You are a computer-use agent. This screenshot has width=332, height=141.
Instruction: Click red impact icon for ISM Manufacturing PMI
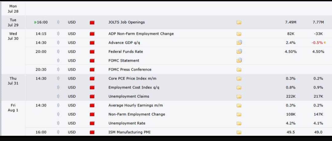click(x=92, y=132)
